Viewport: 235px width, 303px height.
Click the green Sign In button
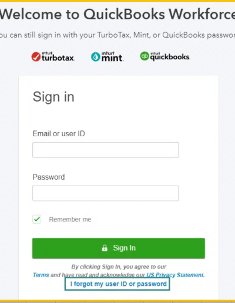[x=119, y=248]
